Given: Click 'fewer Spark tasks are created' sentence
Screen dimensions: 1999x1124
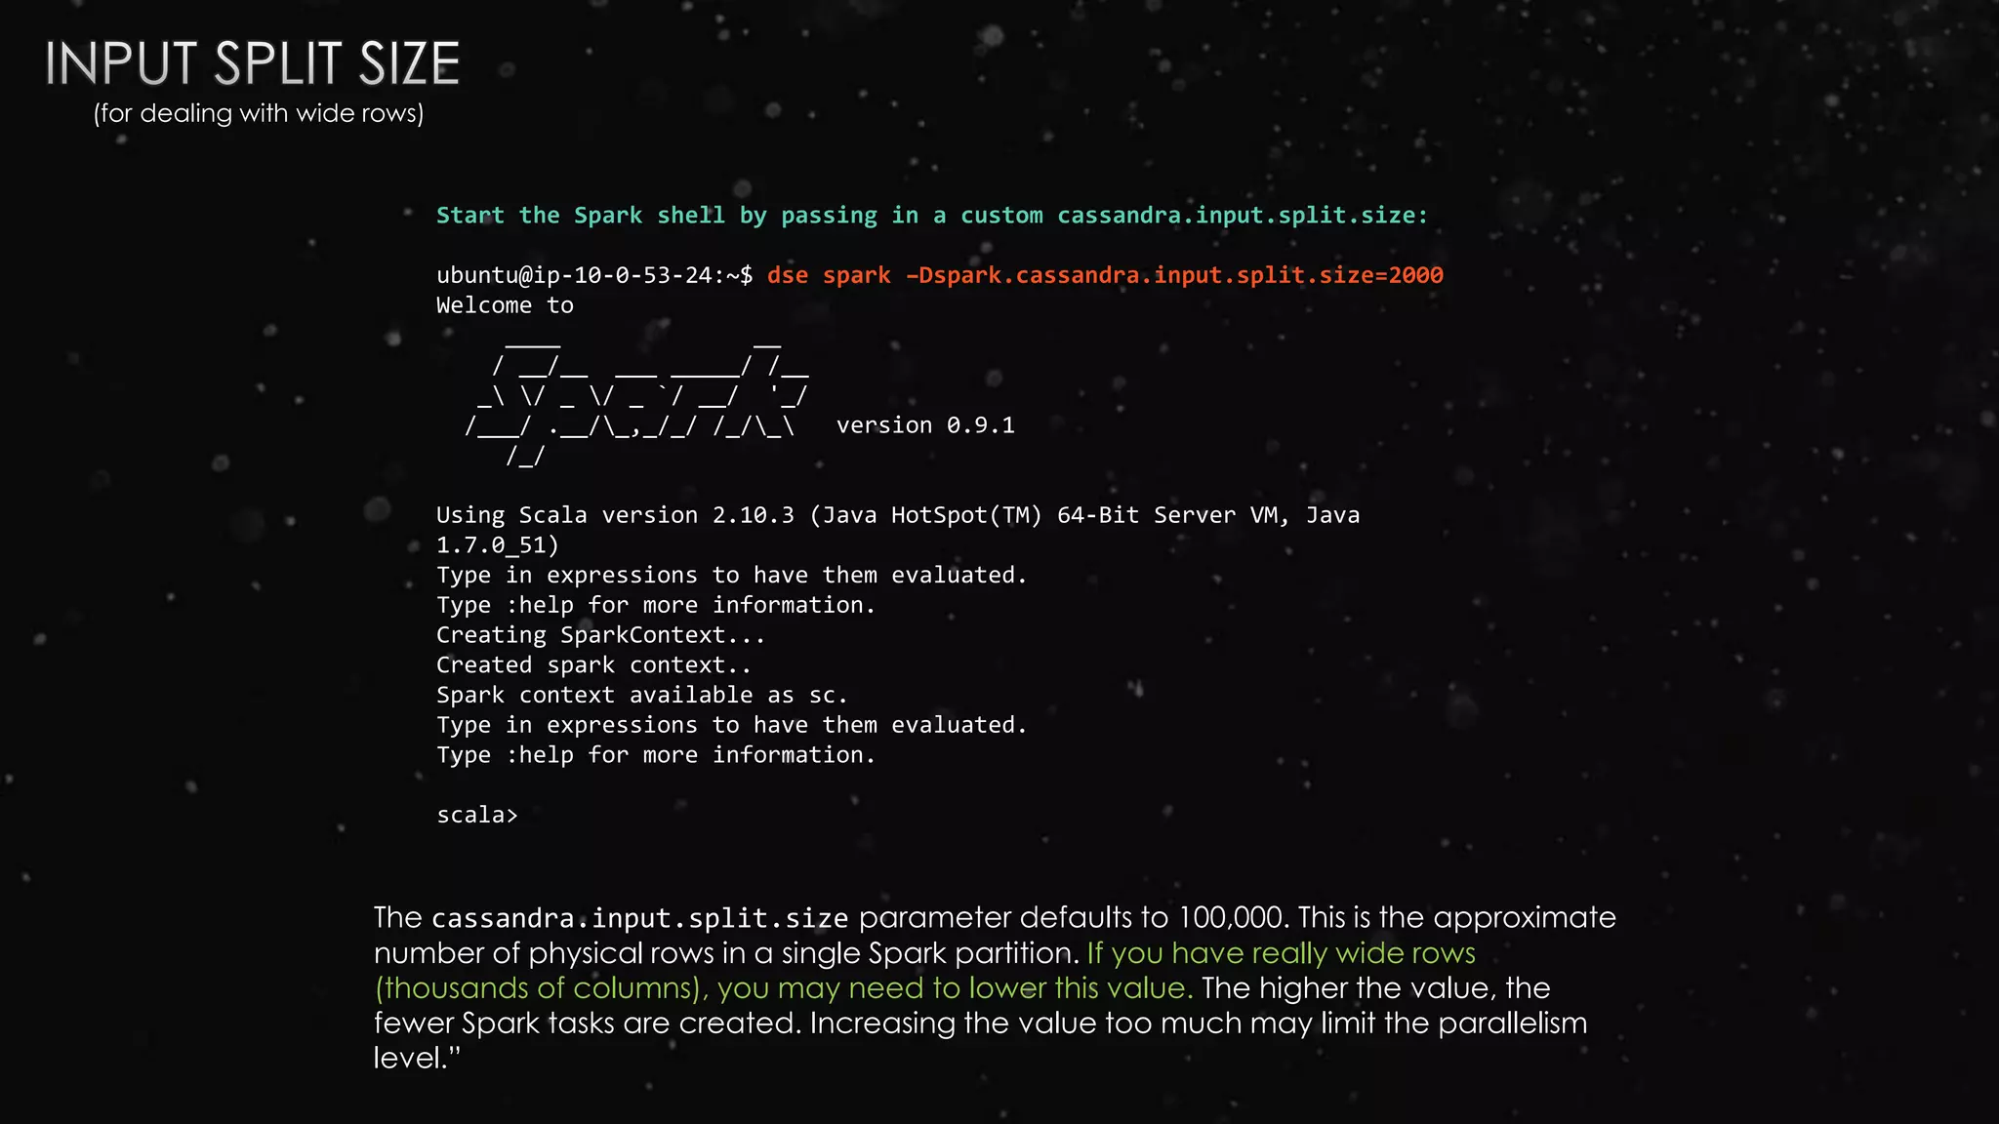Looking at the screenshot, I should (x=588, y=1024).
